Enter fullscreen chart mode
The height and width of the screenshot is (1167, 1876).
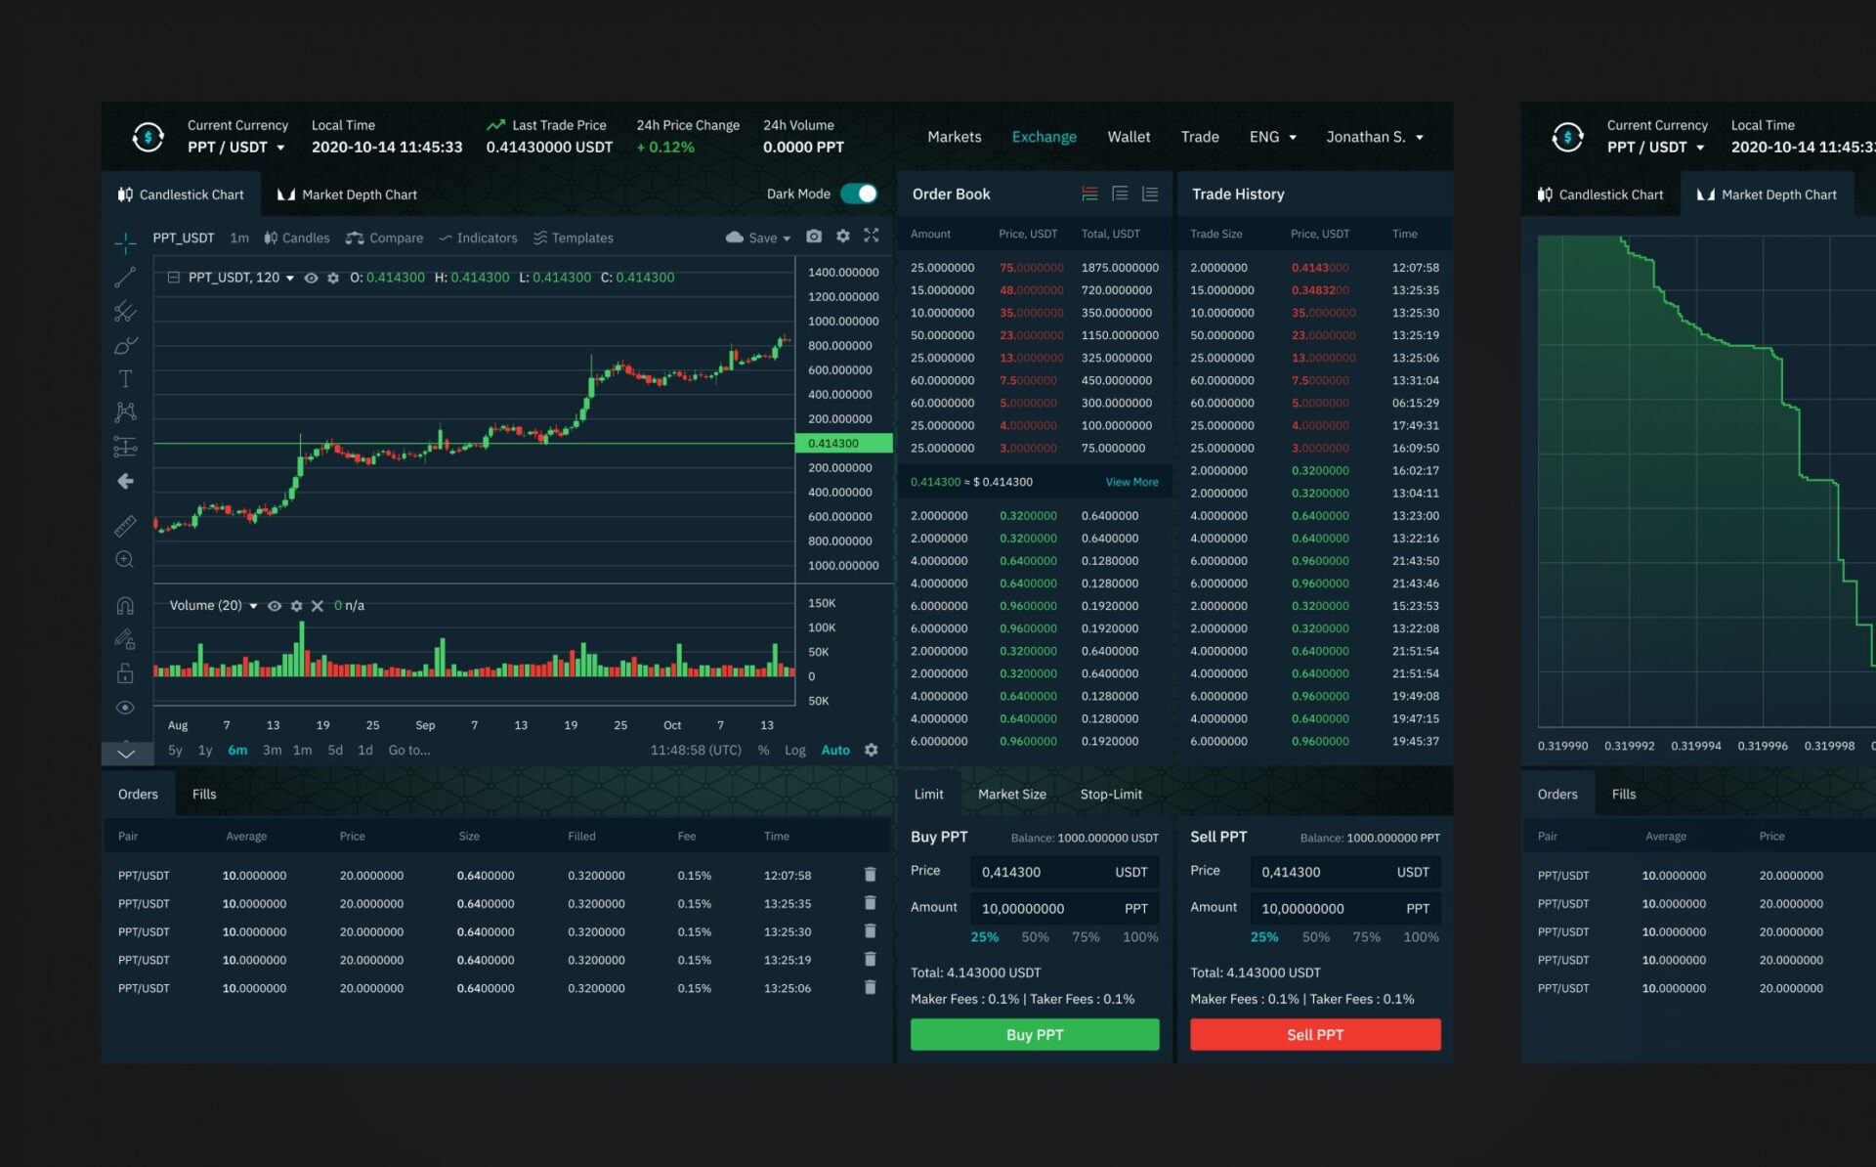(x=872, y=236)
